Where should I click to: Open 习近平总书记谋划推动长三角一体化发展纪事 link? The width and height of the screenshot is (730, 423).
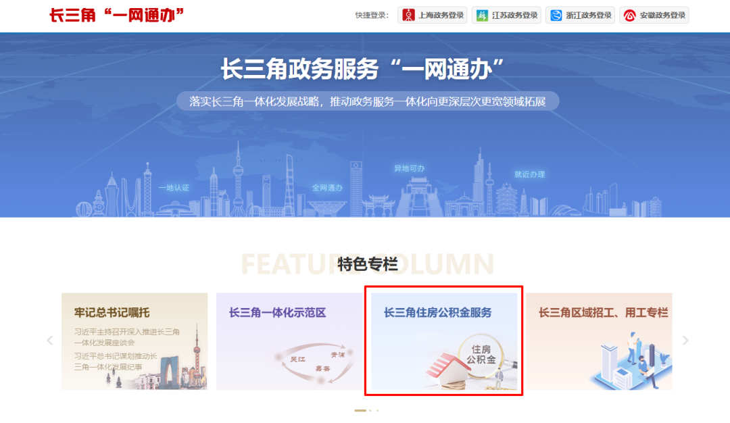[x=116, y=361]
